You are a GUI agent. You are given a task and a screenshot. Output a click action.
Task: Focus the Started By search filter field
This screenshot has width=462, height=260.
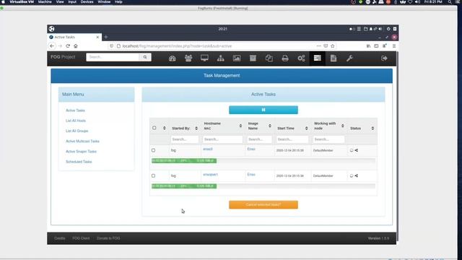[185, 139]
